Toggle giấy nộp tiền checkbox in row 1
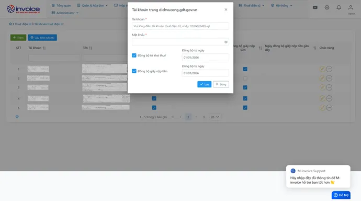Viewport: 361px width, 201px height. 245,69
